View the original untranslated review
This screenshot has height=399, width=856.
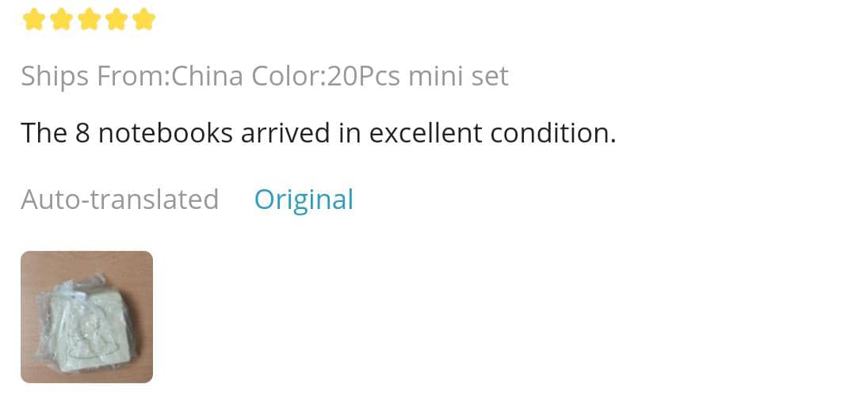tap(304, 199)
